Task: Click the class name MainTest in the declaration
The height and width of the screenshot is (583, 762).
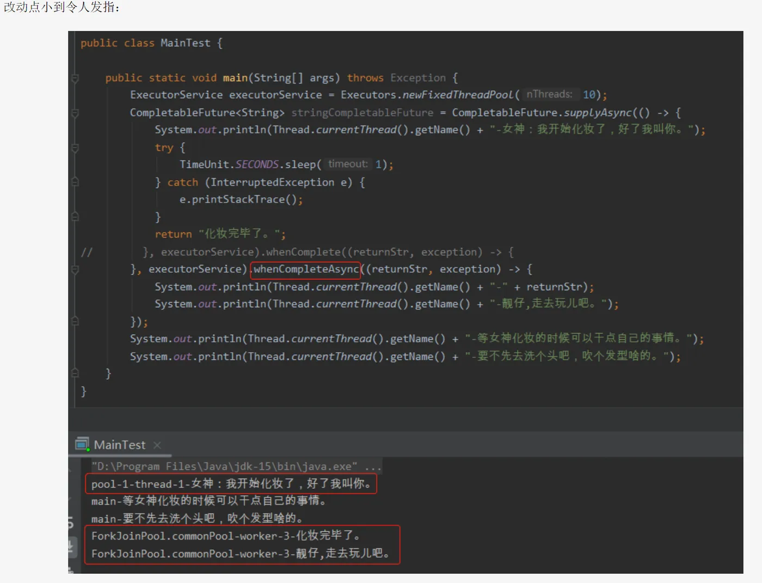Action: pyautogui.click(x=185, y=43)
